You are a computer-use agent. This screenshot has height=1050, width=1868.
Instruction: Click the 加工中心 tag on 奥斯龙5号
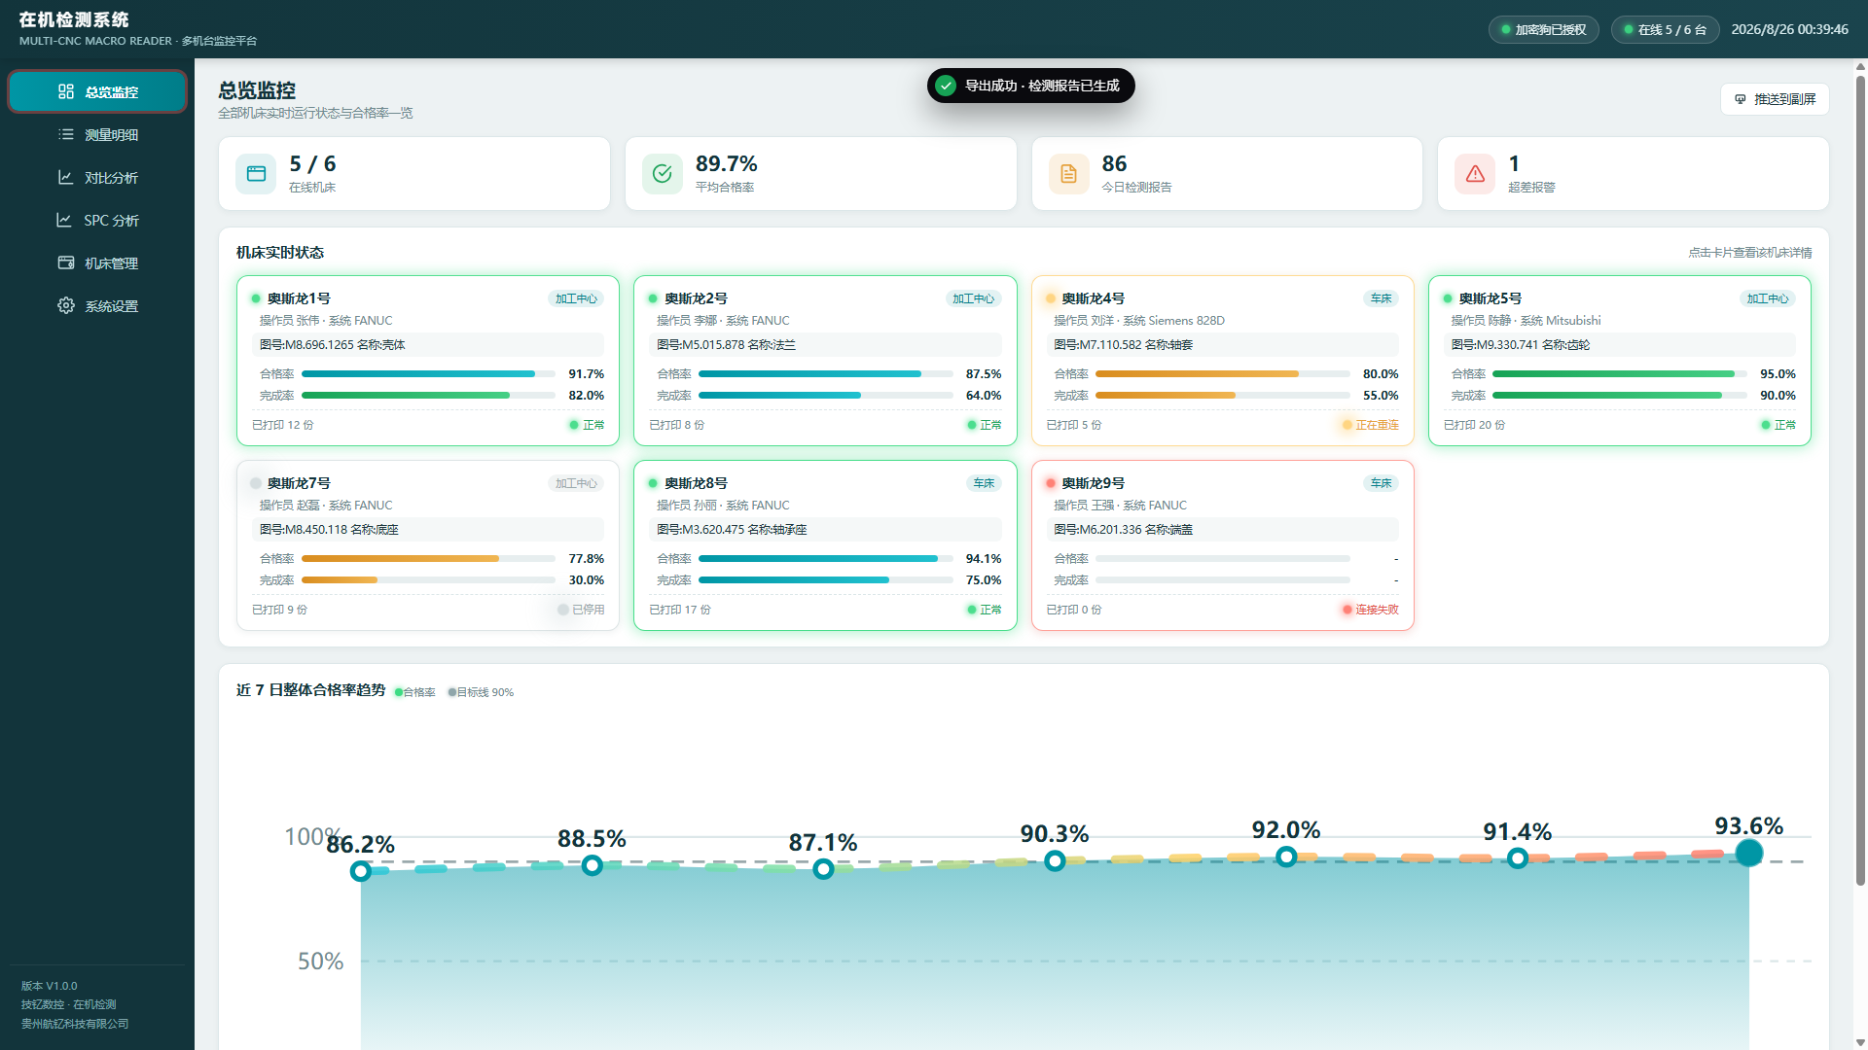click(1767, 298)
